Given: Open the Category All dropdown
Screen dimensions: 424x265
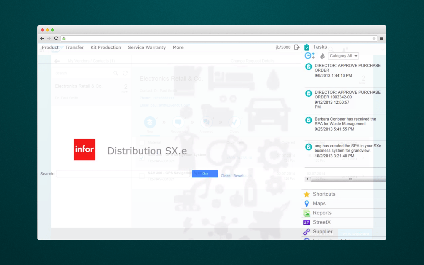Looking at the screenshot, I should 343,56.
